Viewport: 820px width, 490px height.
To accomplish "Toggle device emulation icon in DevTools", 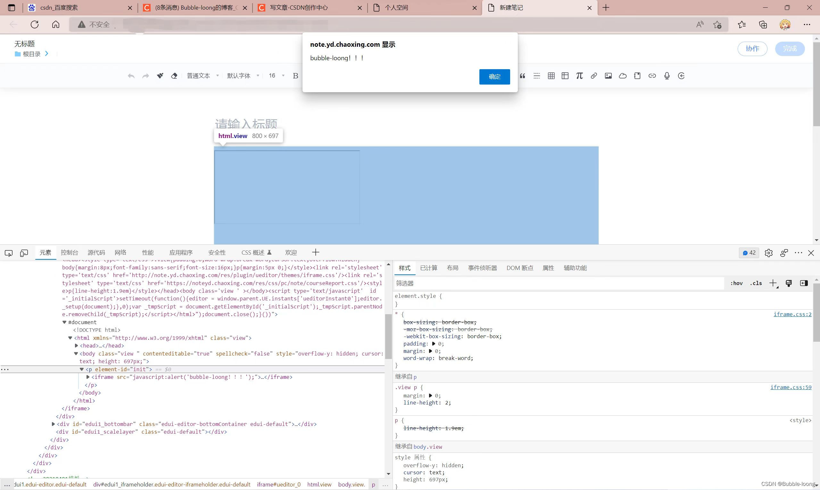I will (24, 253).
